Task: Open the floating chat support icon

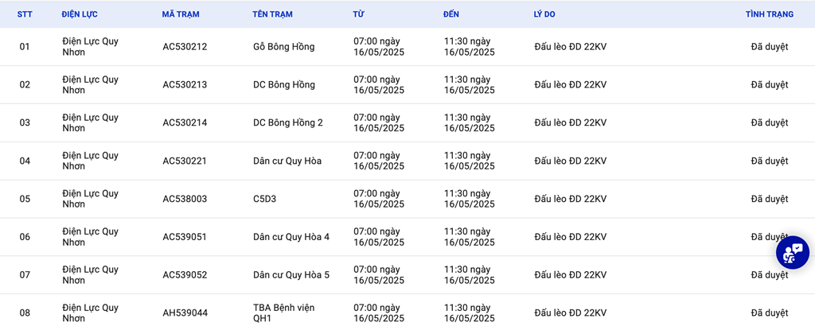Action: [x=792, y=252]
